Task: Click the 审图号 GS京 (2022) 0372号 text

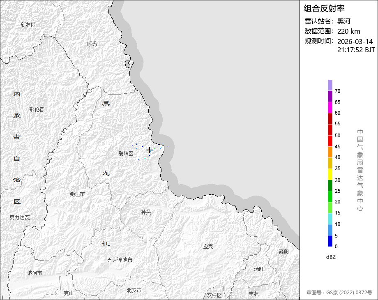Action: (339, 293)
